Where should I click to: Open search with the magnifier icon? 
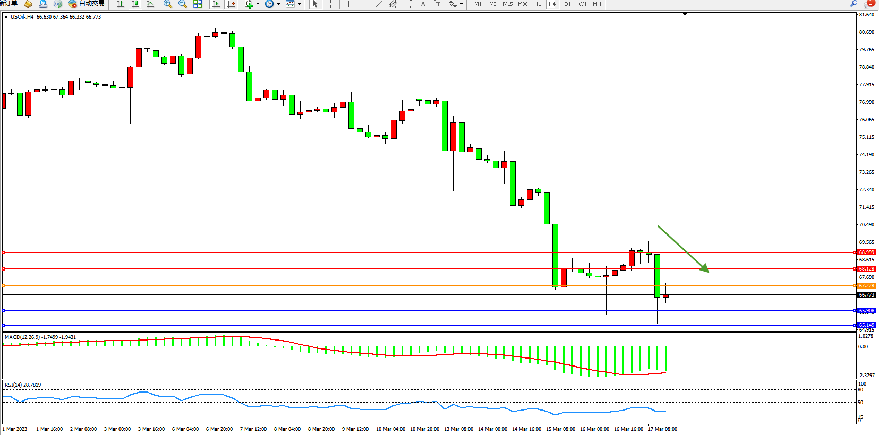tap(854, 4)
